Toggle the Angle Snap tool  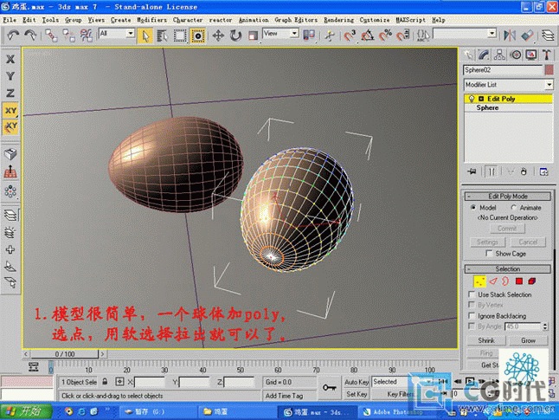(x=368, y=36)
